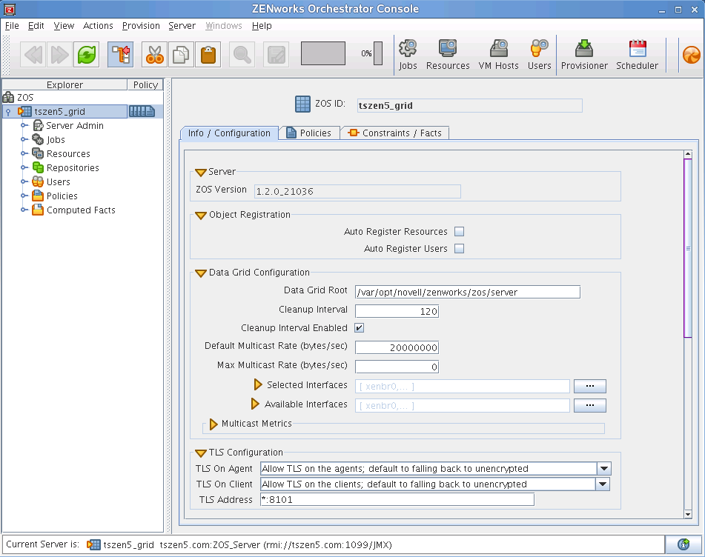Enable Auto Register Resources
The height and width of the screenshot is (557, 705).
click(x=459, y=231)
